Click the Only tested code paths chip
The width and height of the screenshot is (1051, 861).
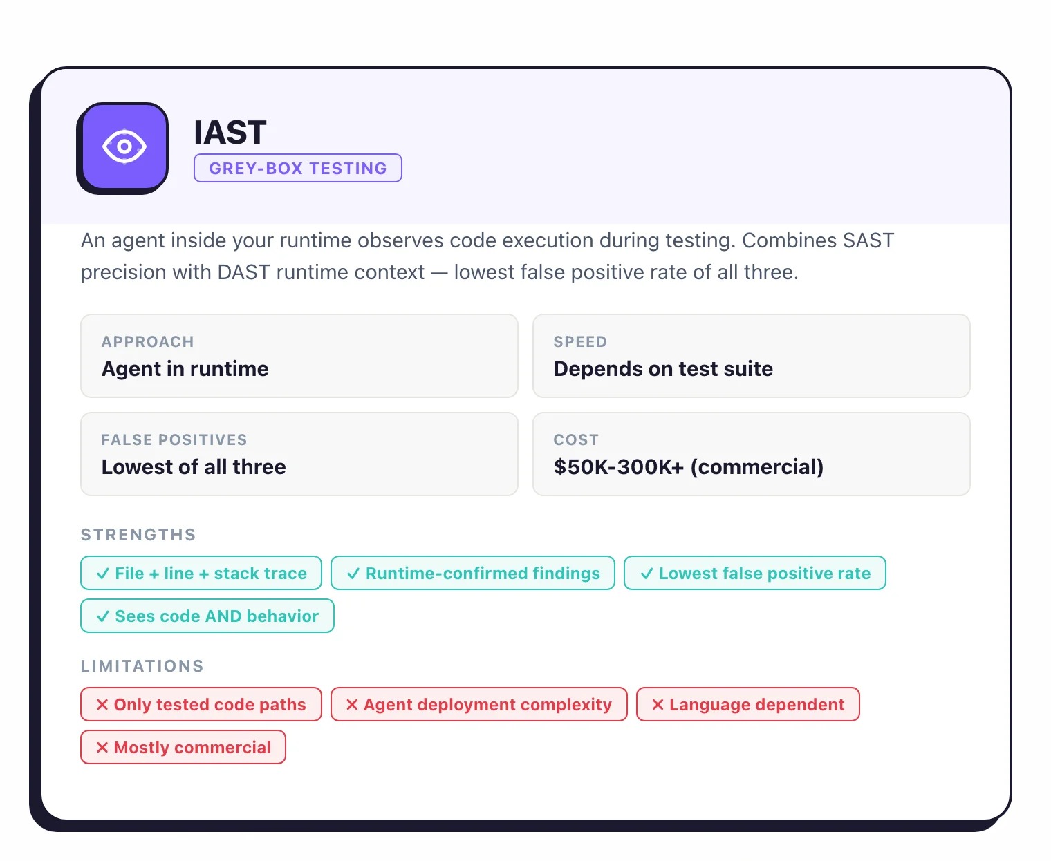[201, 704]
